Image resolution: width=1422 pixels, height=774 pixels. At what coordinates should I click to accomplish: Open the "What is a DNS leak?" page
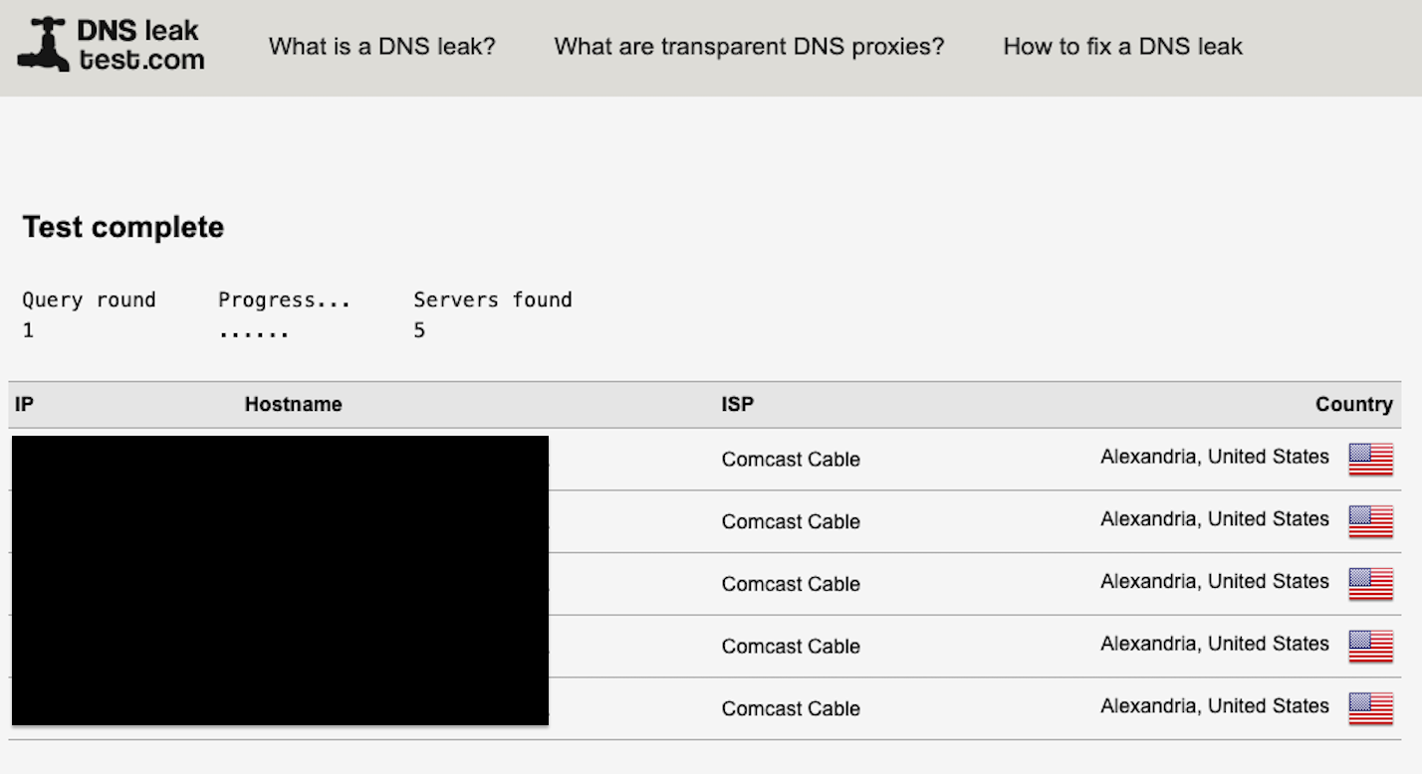[381, 46]
